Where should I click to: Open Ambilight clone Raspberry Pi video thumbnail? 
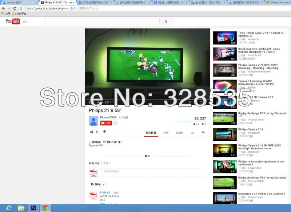[x=225, y=54]
